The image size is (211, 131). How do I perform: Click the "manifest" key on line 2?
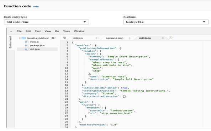pos(83,45)
